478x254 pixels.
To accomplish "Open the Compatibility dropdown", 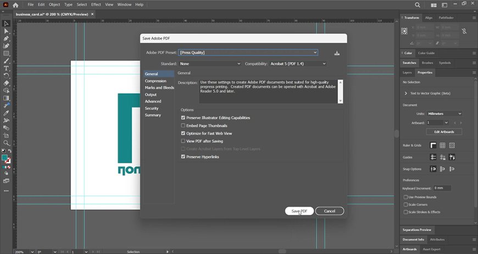I will [x=298, y=64].
